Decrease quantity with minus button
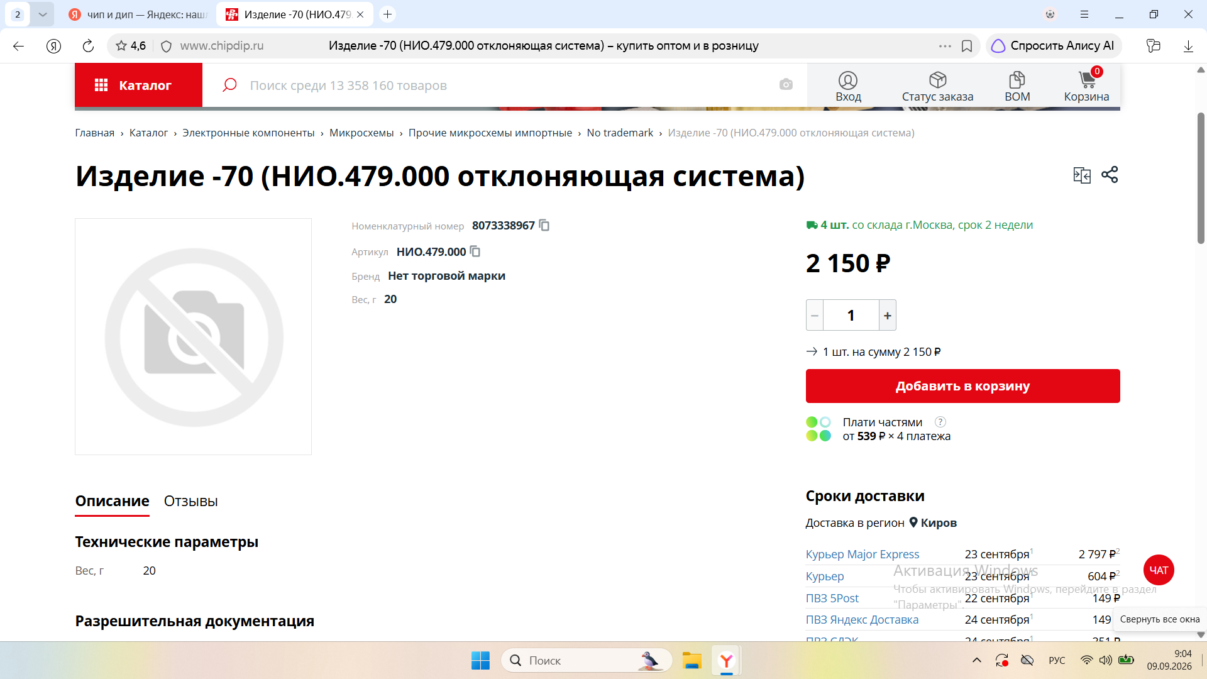This screenshot has width=1207, height=679. coord(815,316)
